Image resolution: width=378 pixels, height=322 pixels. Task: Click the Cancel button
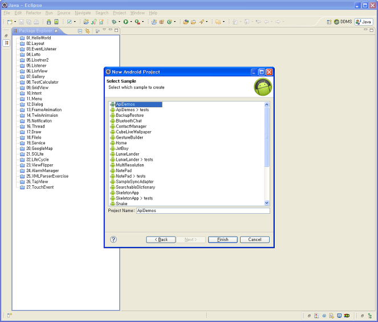coord(255,239)
